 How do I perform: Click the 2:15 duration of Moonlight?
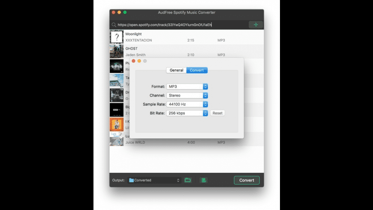(191, 40)
